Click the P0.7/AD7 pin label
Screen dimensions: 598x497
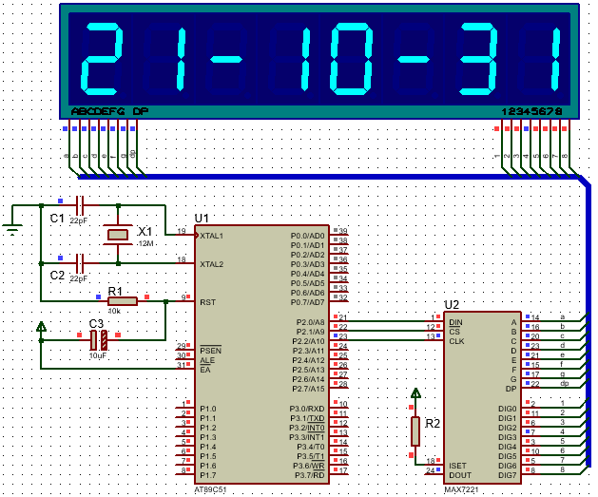click(x=307, y=302)
